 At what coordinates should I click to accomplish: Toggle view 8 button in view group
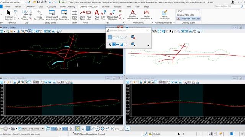(x=72, y=129)
